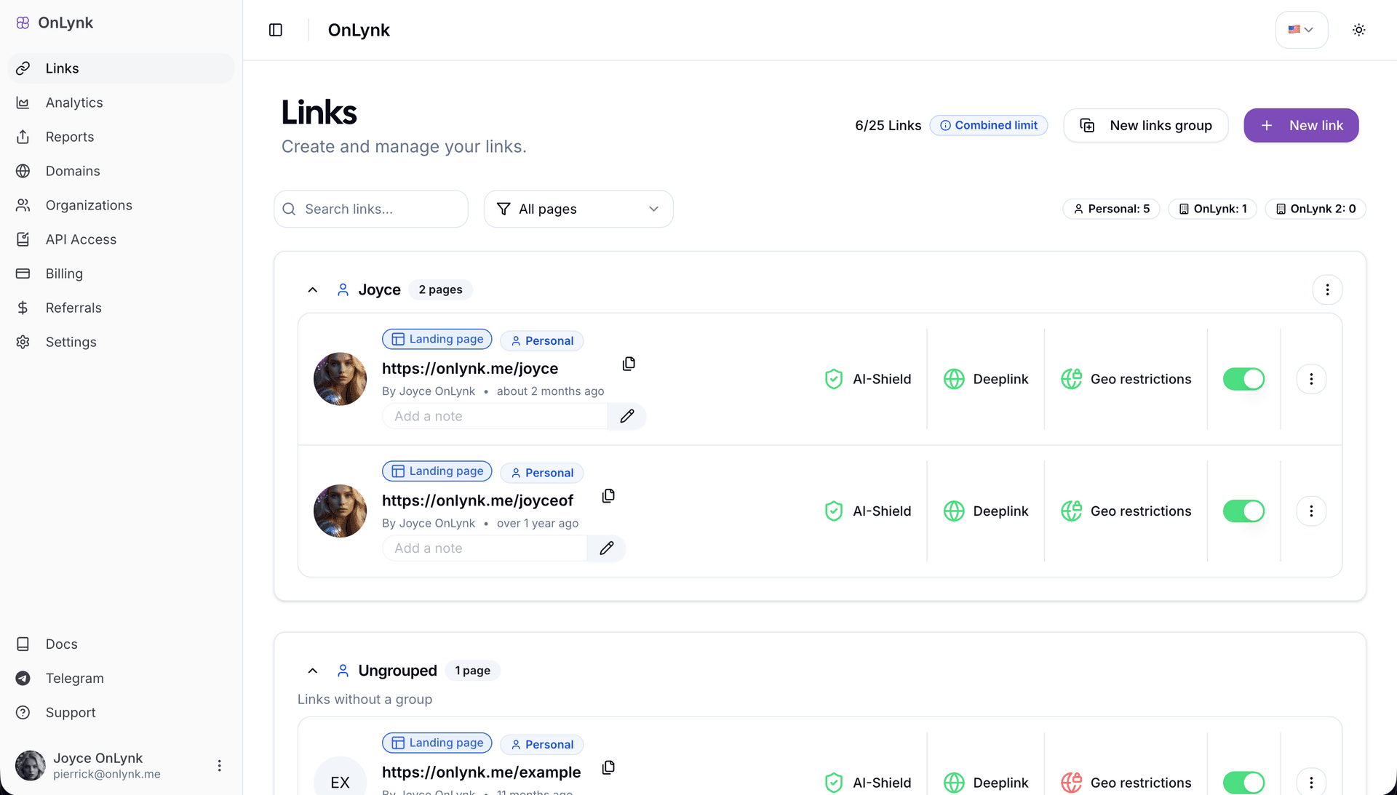This screenshot has width=1397, height=795.
Task: Click Geo restrictions icon on joyce link
Action: 1071,379
